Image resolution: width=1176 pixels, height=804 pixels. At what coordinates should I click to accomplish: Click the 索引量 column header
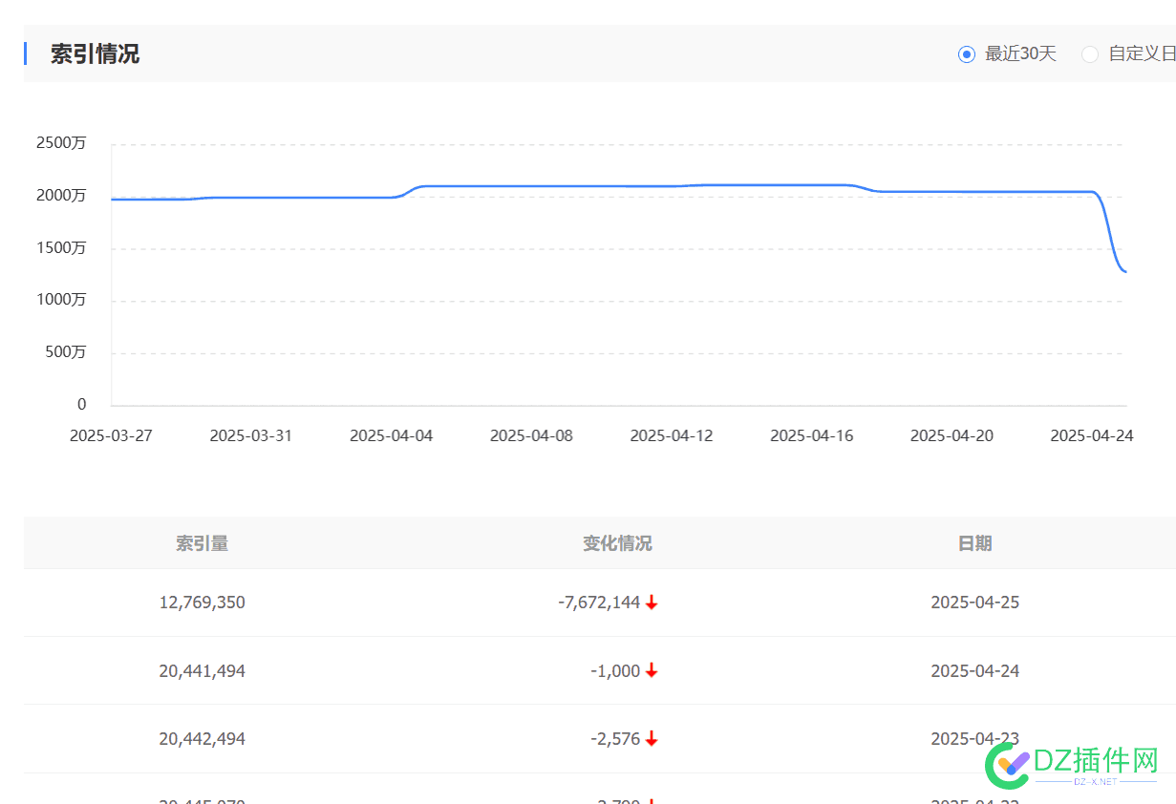pos(202,543)
